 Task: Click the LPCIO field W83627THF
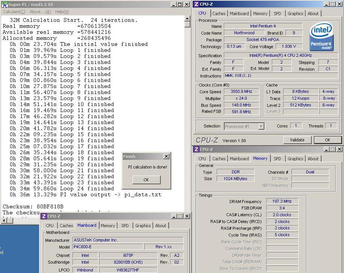pyautogui.click(x=128, y=270)
